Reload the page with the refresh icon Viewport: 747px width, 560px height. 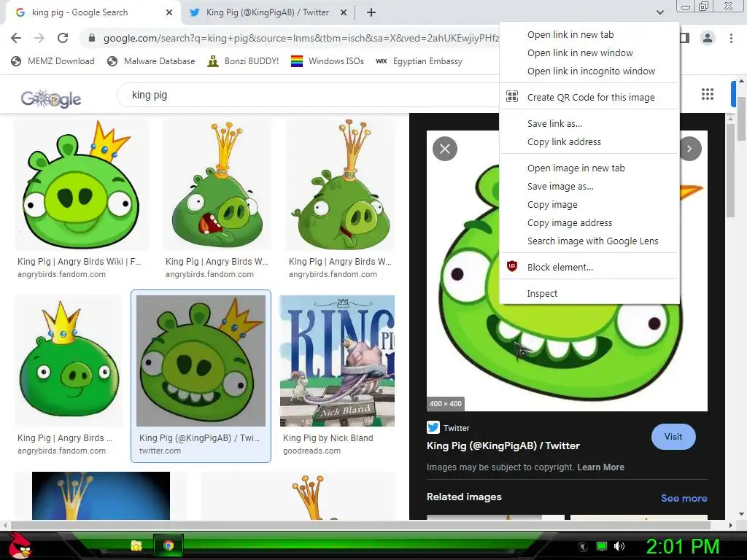pos(63,38)
